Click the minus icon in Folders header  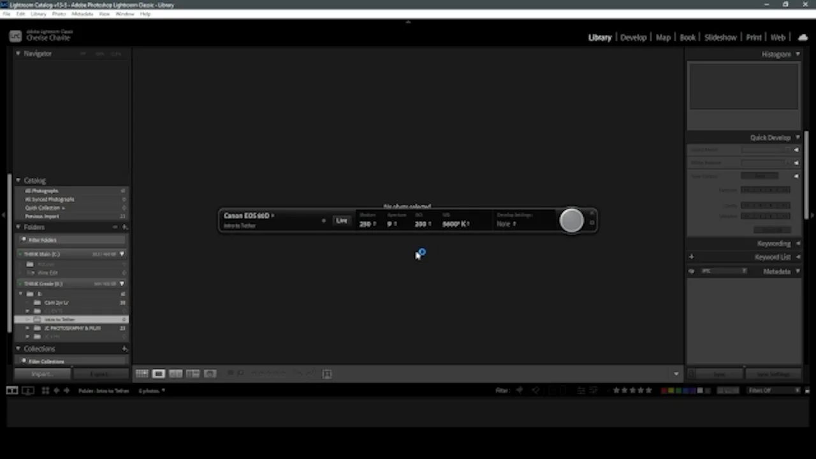(x=115, y=227)
